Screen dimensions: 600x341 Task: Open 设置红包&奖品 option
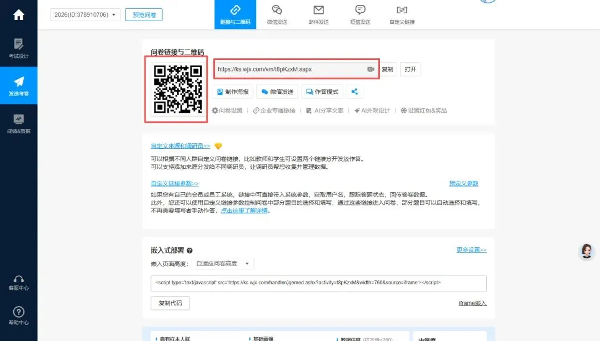tap(423, 110)
